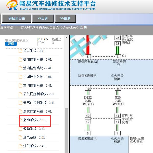This screenshot has height=153, width=153.
Task: Open 空调控制系统 - 2.0L document
Action: point(37,77)
